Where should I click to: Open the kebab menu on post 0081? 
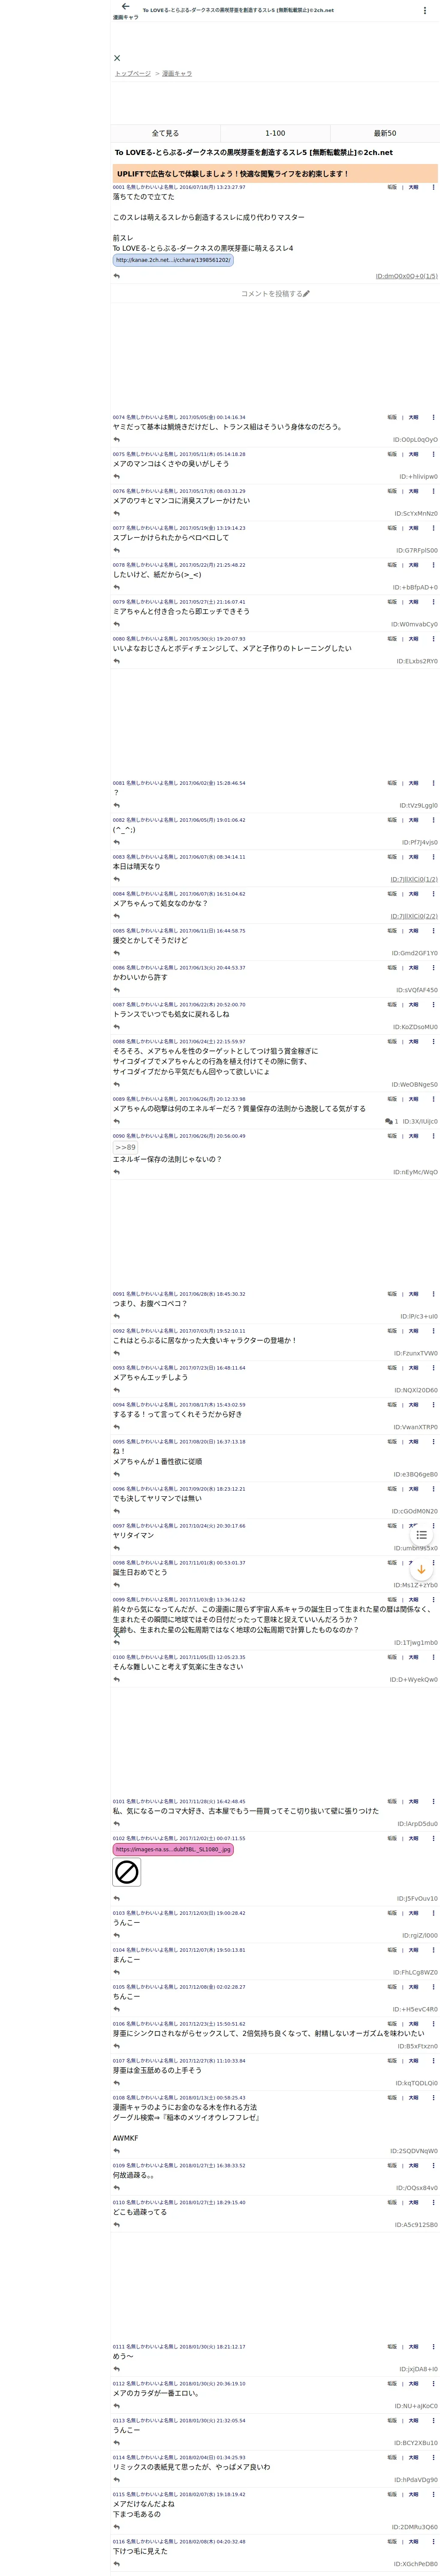[x=433, y=783]
